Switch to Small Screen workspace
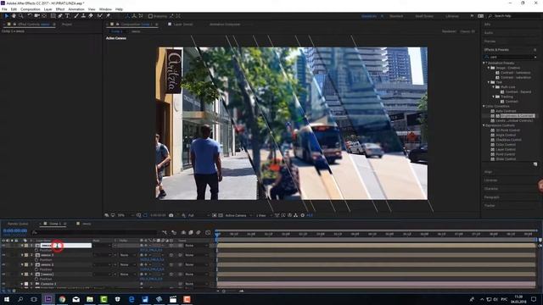 [424, 16]
